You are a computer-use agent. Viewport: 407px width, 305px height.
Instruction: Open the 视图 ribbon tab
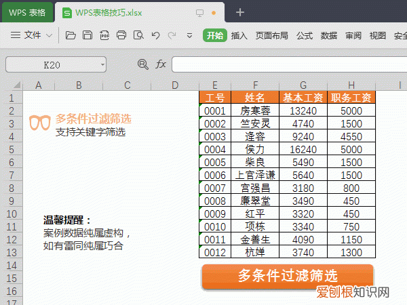[x=378, y=35]
